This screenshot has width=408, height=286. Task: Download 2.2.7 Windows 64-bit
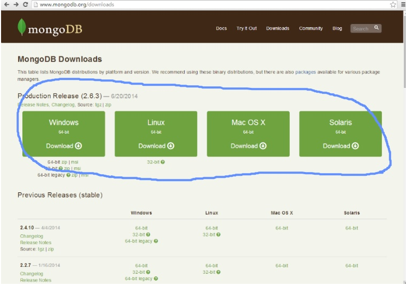[x=141, y=266]
